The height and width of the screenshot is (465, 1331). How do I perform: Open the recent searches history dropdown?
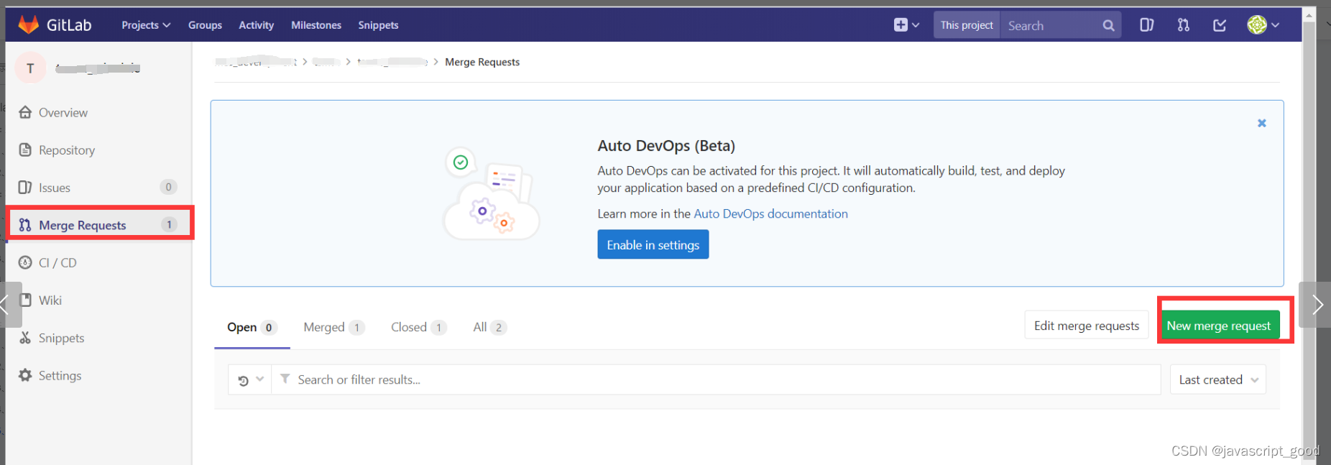[250, 379]
